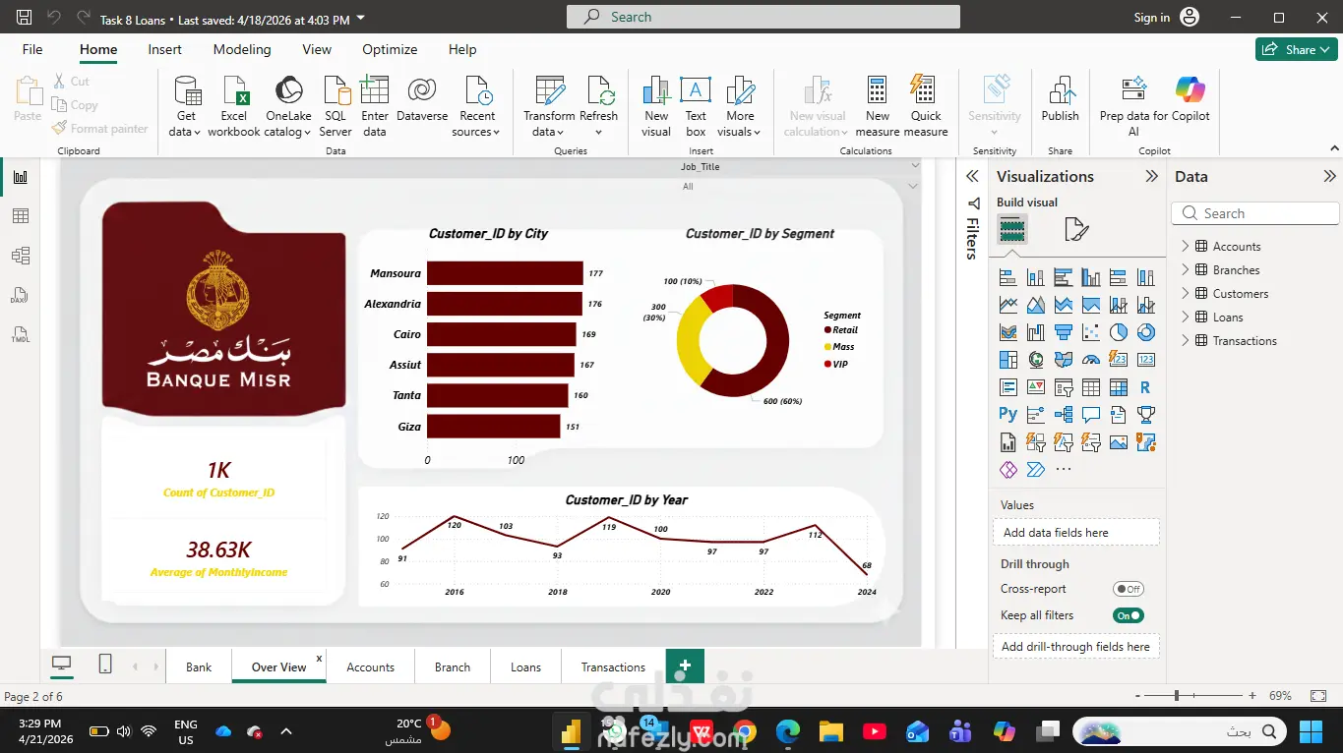Image resolution: width=1343 pixels, height=753 pixels.
Task: Toggle Cross-report drill through
Action: pyautogui.click(x=1128, y=589)
